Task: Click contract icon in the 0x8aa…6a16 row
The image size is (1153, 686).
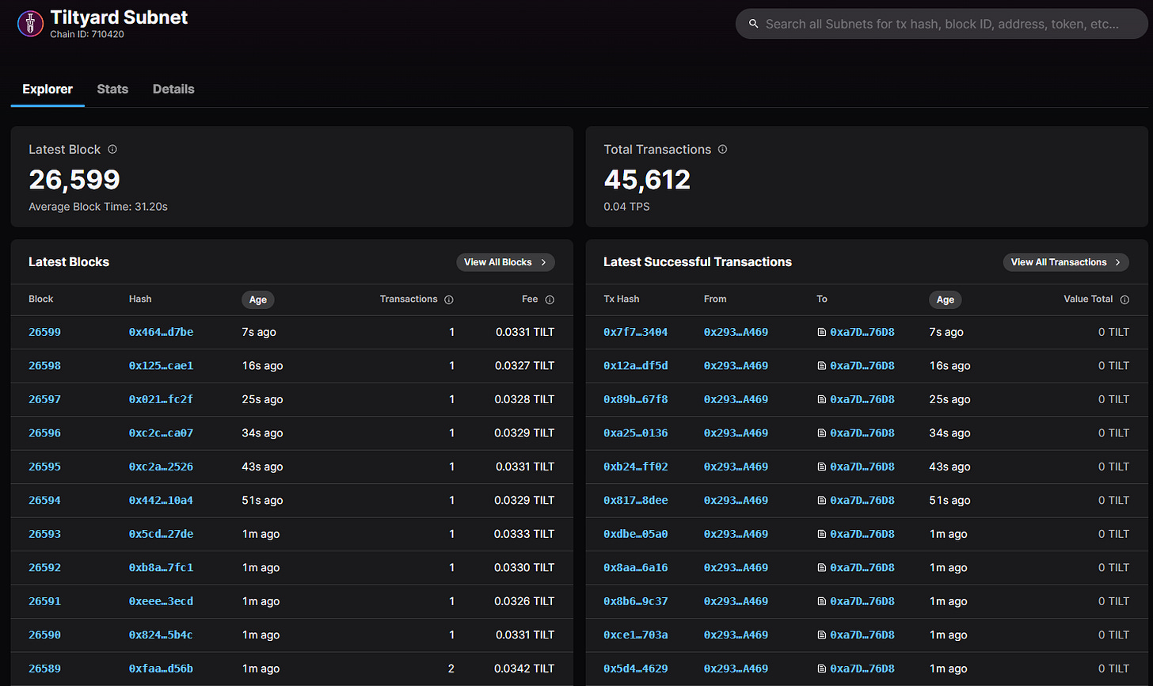Action: [x=822, y=568]
